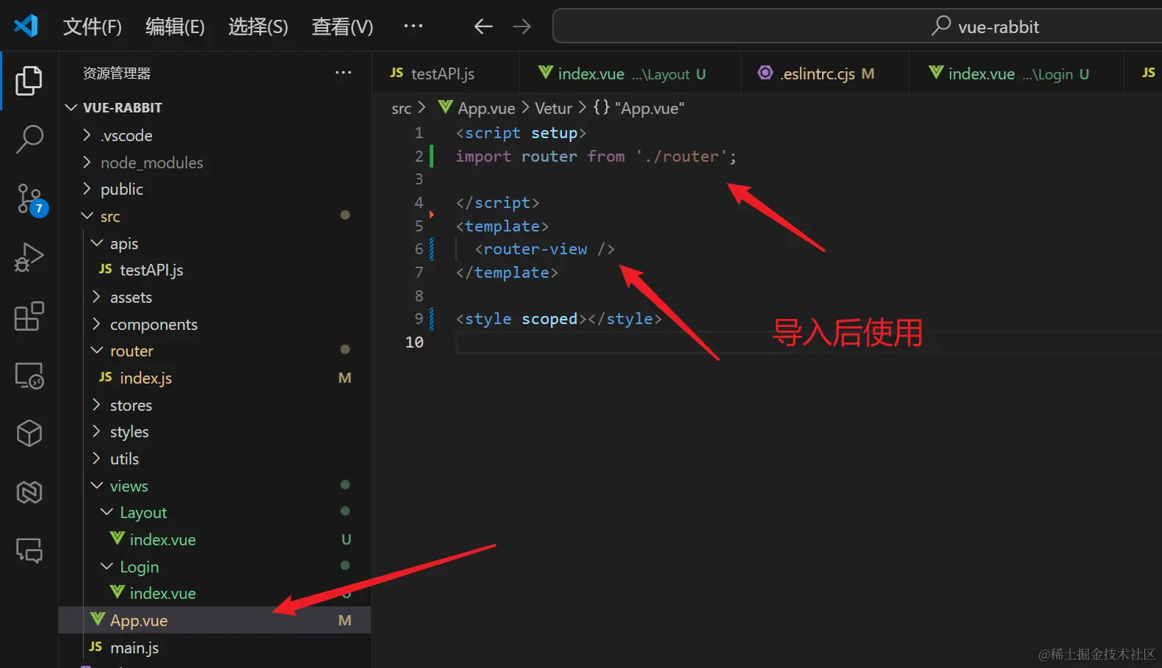The width and height of the screenshot is (1162, 668).
Task: Open index.vue under Layout folder
Action: [214, 539]
